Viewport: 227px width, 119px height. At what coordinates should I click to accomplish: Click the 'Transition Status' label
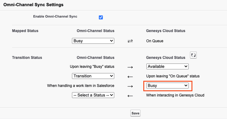27,58
